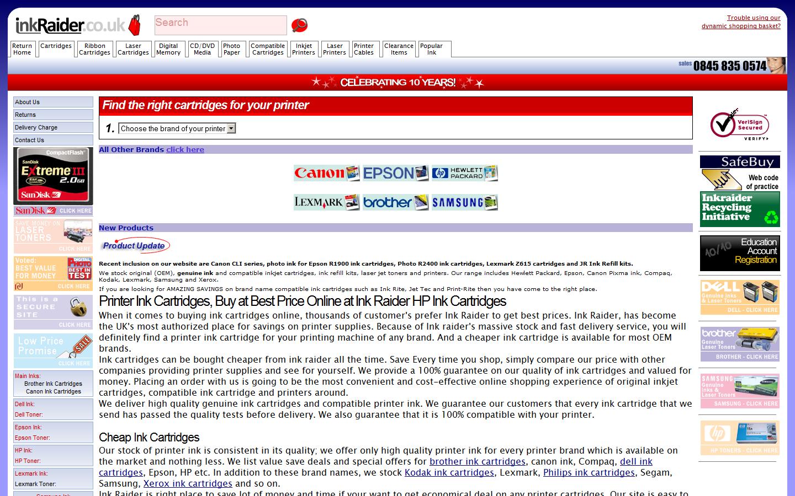Click the Canon brand logo
The image size is (795, 496).
pyautogui.click(x=326, y=173)
